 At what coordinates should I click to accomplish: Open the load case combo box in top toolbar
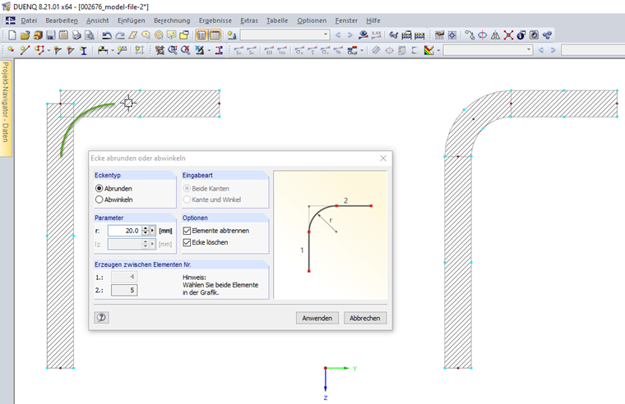pos(285,35)
